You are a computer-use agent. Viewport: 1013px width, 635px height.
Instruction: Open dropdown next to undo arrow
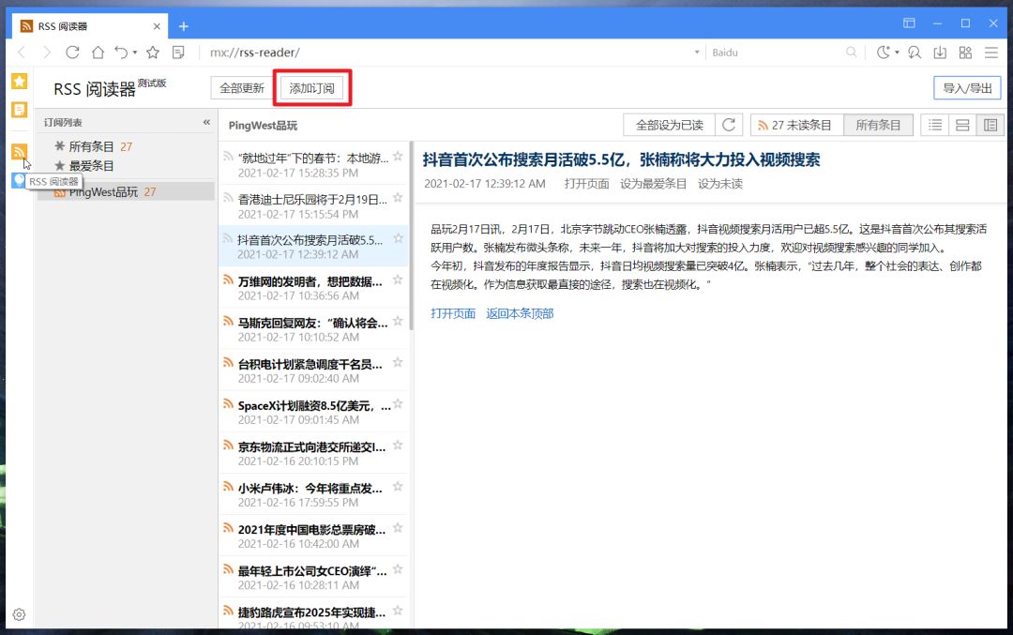(135, 53)
